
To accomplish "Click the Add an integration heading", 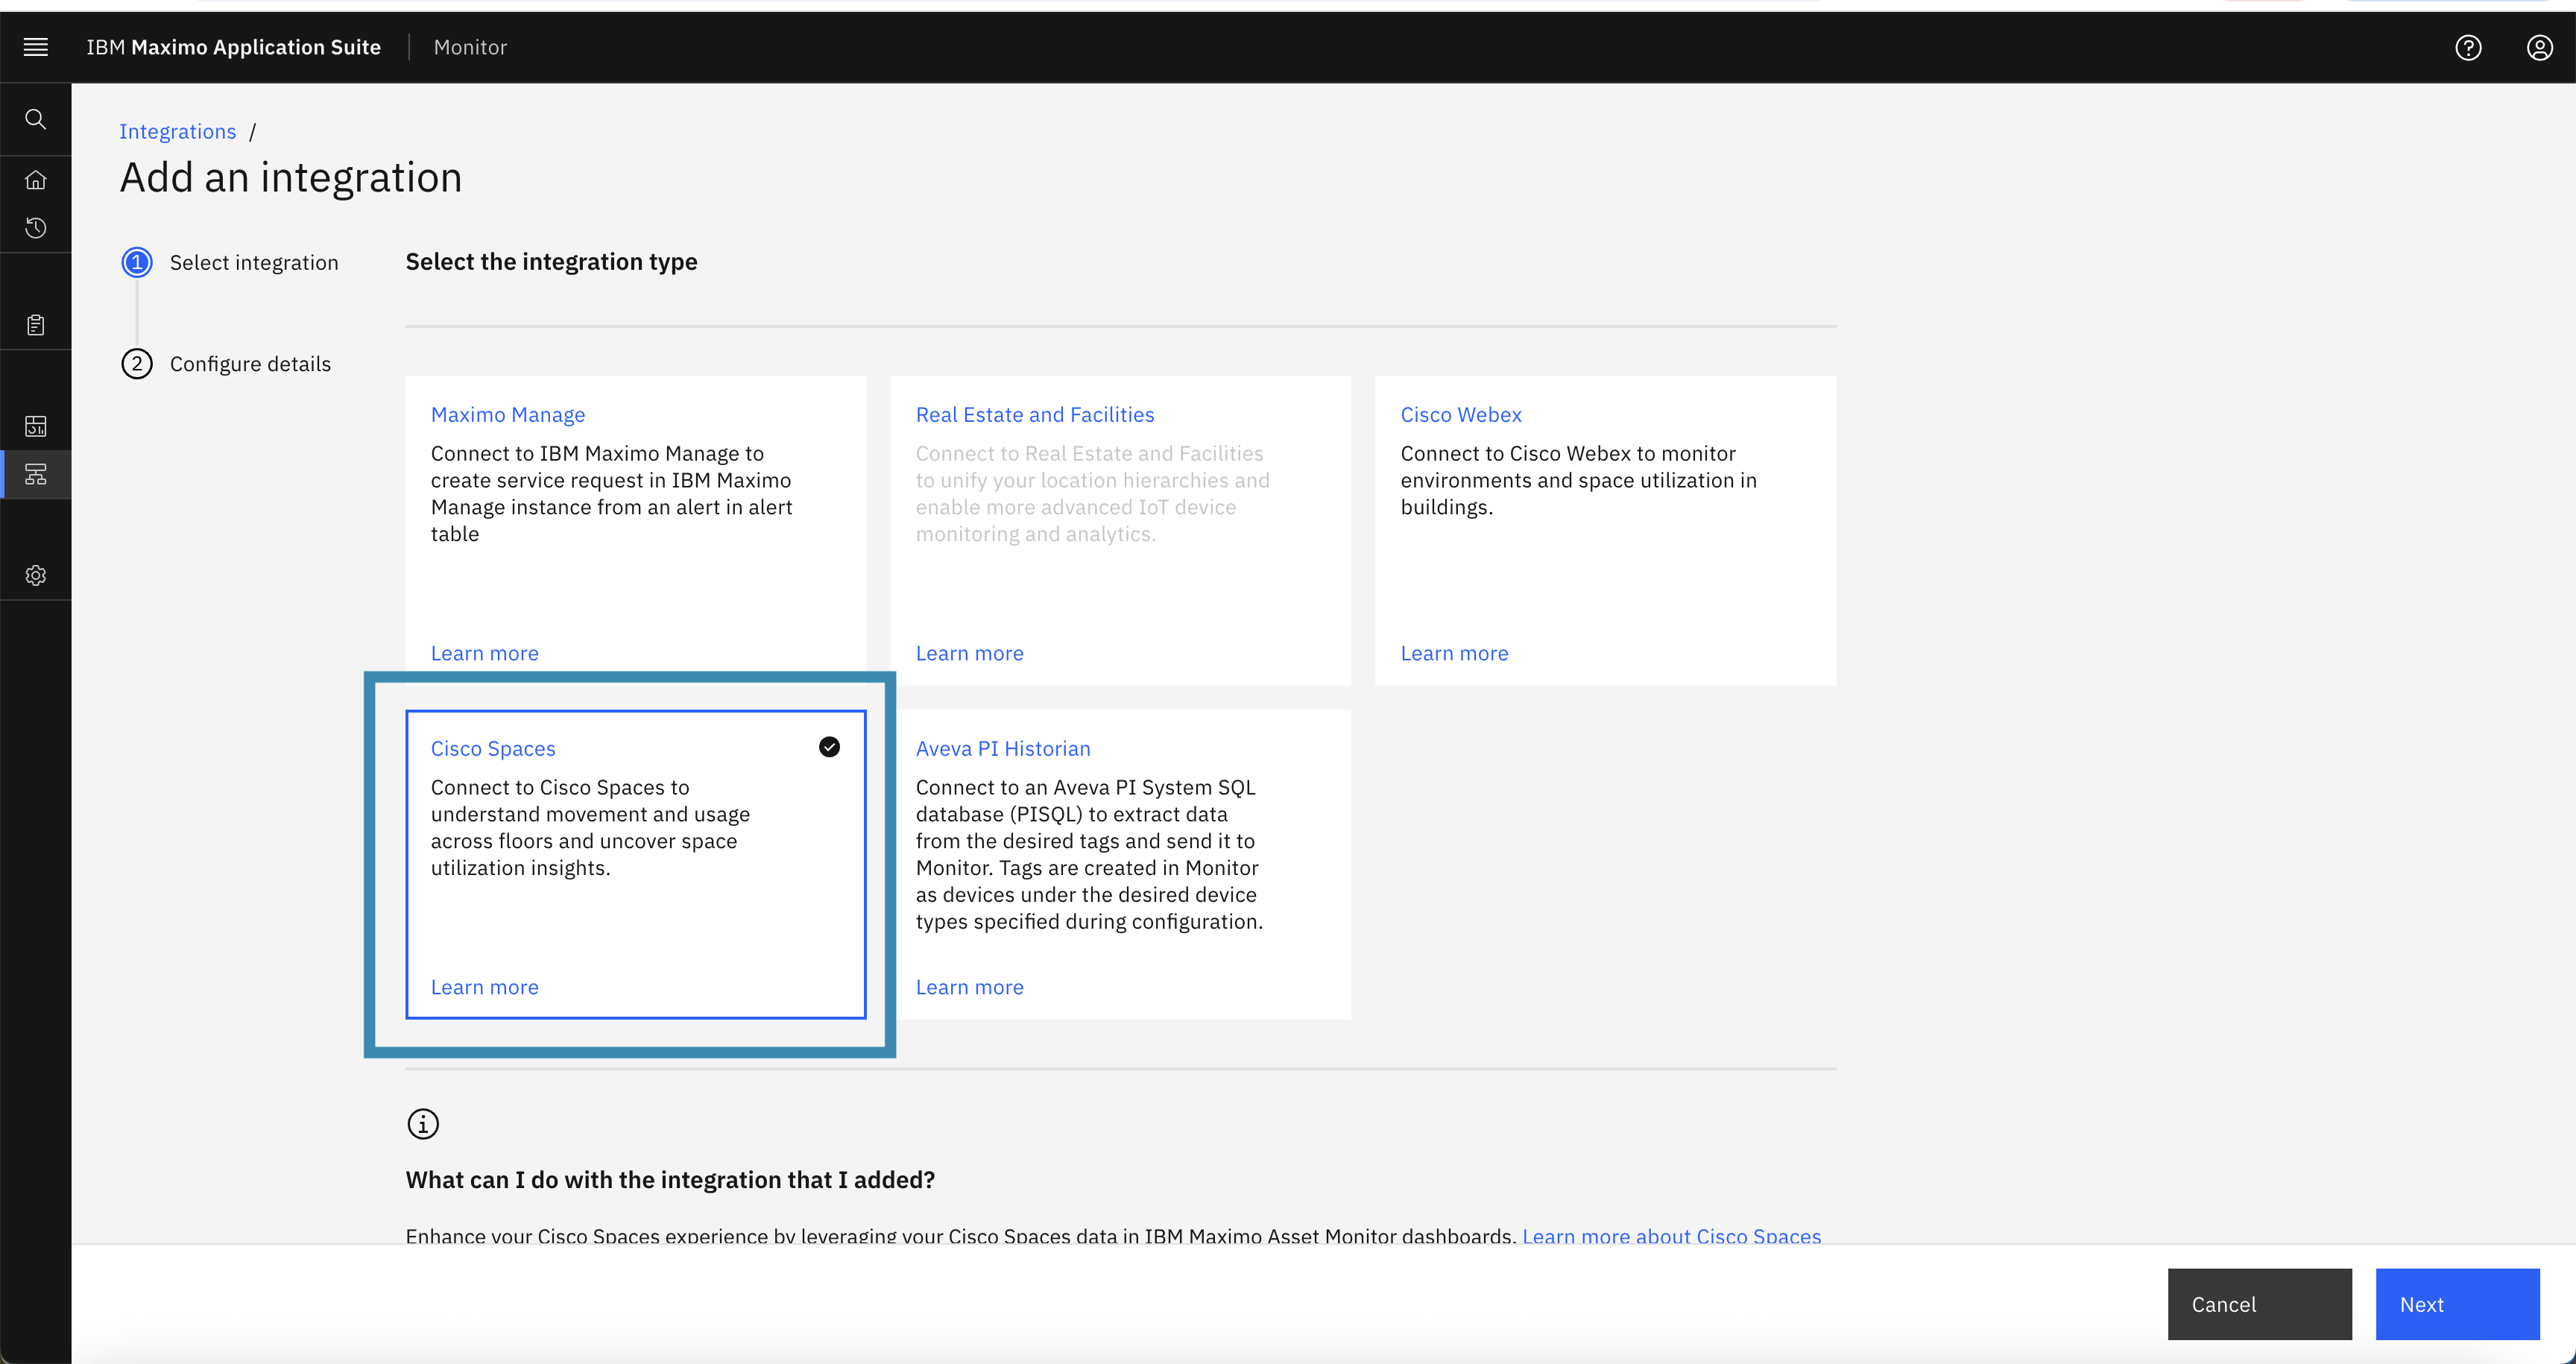I will pos(291,178).
